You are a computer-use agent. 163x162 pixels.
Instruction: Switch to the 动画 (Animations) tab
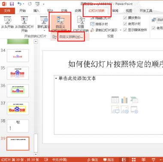pyautogui.click(x=78, y=11)
